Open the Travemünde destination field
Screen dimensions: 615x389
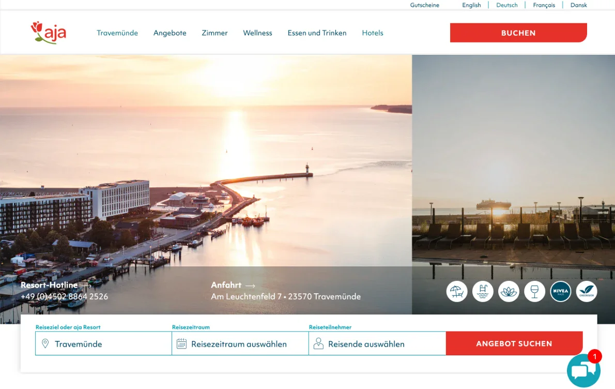point(103,343)
